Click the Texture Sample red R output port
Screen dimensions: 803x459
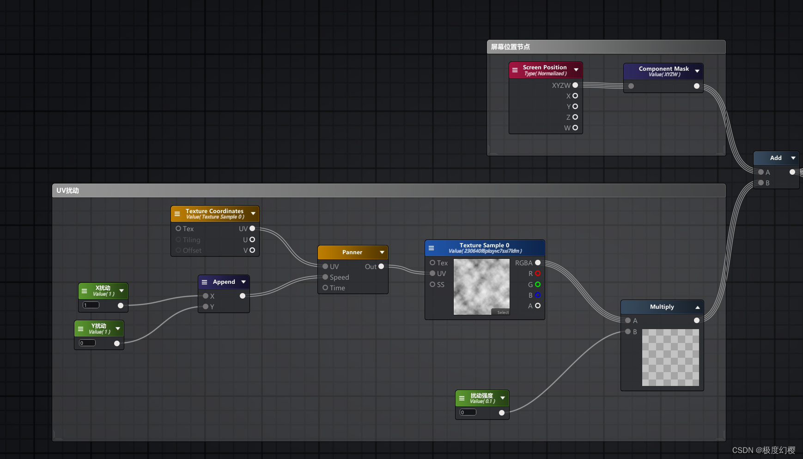538,273
